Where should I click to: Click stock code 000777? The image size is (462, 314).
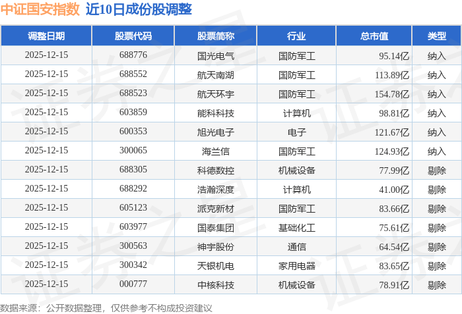133,284
